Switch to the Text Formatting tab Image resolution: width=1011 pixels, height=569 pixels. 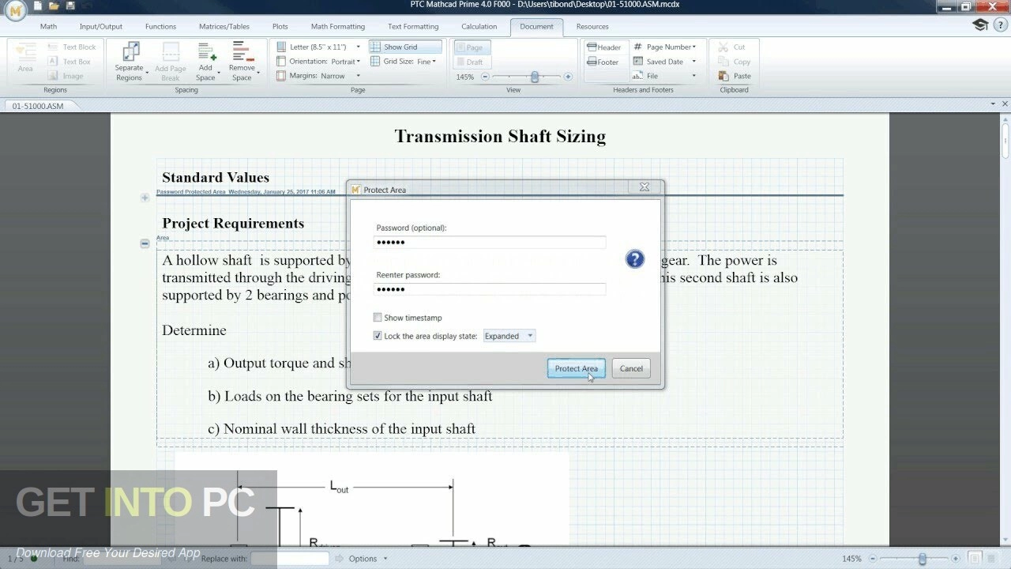pyautogui.click(x=413, y=26)
